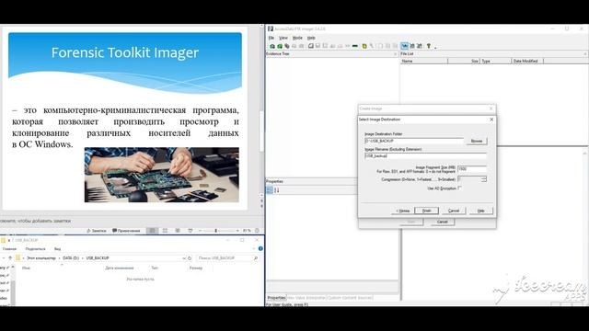Go up one folder in File Explorer
Viewport: 589px width, 331px height.
point(10,258)
